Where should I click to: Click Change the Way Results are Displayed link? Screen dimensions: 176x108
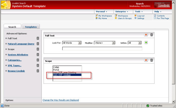(x=61, y=100)
